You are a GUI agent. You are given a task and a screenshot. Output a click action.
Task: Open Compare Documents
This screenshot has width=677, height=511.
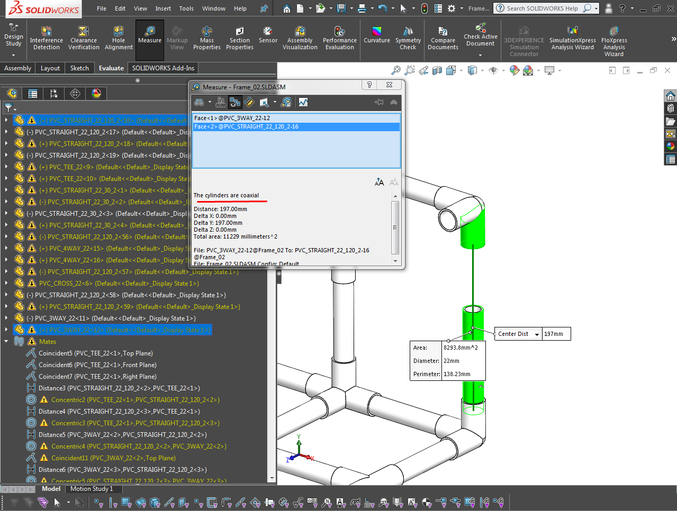click(x=443, y=38)
